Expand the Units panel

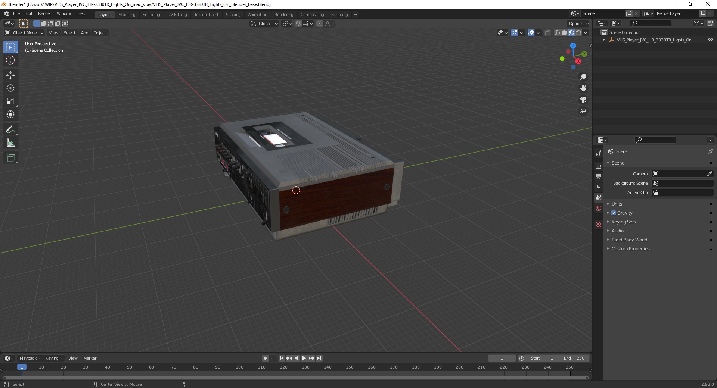(617, 204)
